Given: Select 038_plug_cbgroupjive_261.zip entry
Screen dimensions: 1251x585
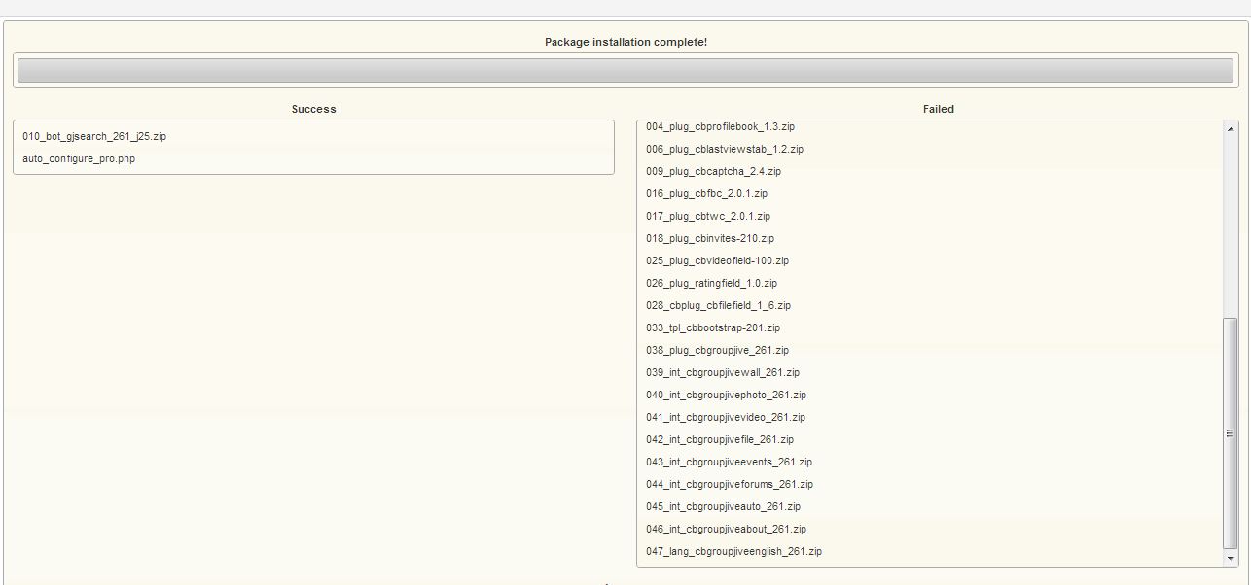Looking at the screenshot, I should (x=717, y=351).
